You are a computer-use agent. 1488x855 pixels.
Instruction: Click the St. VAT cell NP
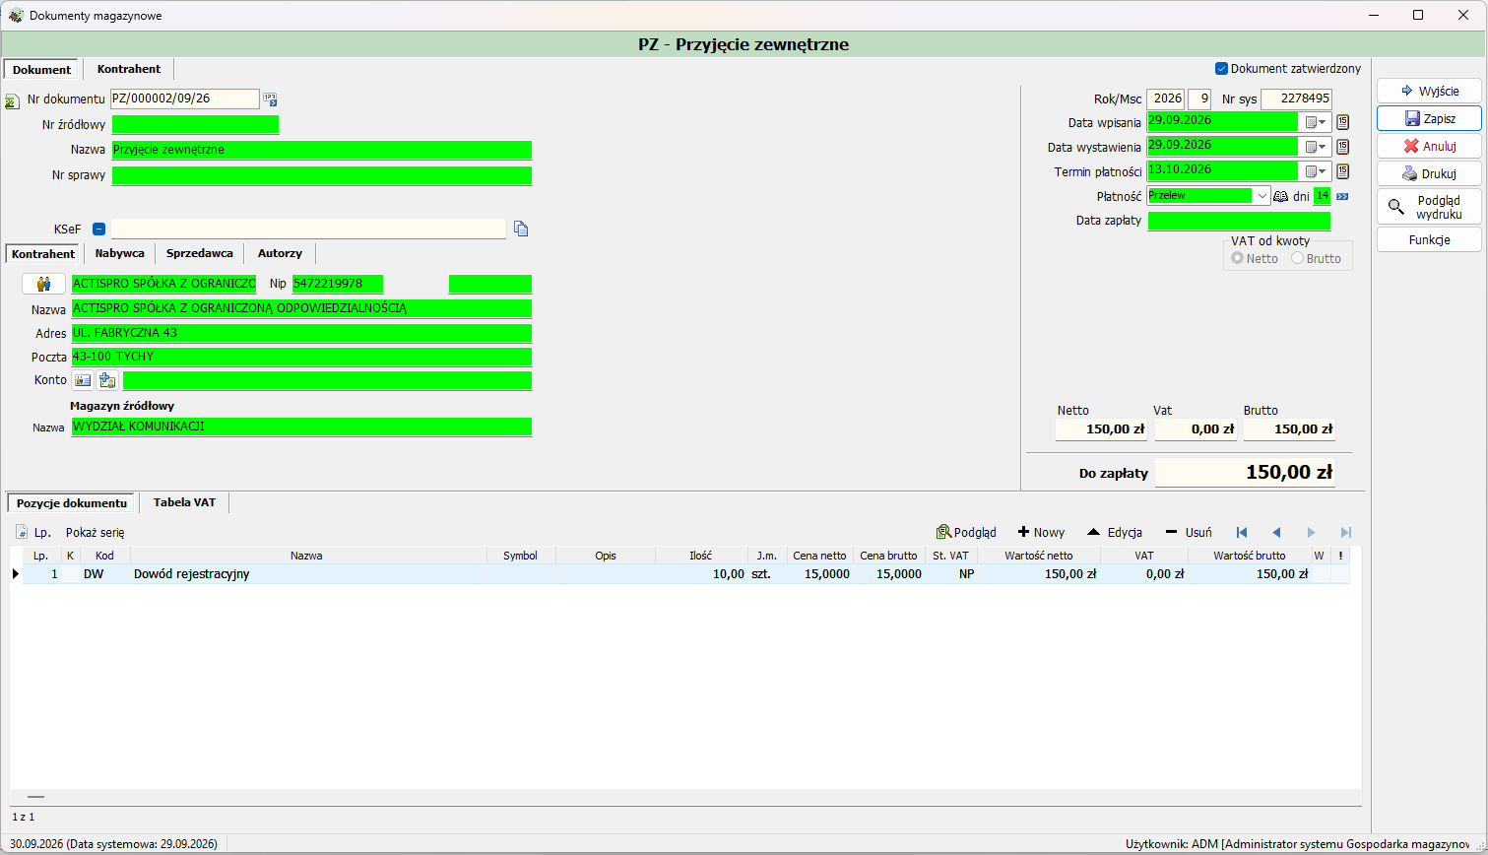[x=951, y=573]
